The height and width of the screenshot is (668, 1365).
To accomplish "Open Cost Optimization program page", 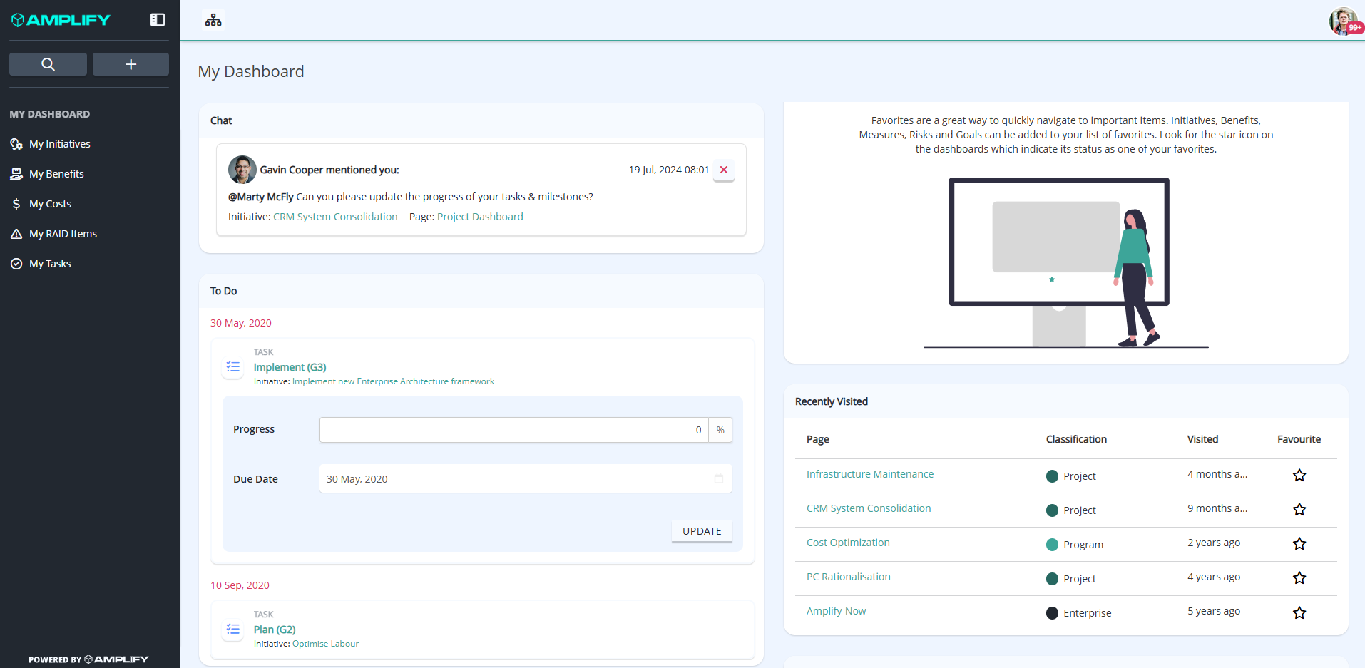I will point(848,543).
